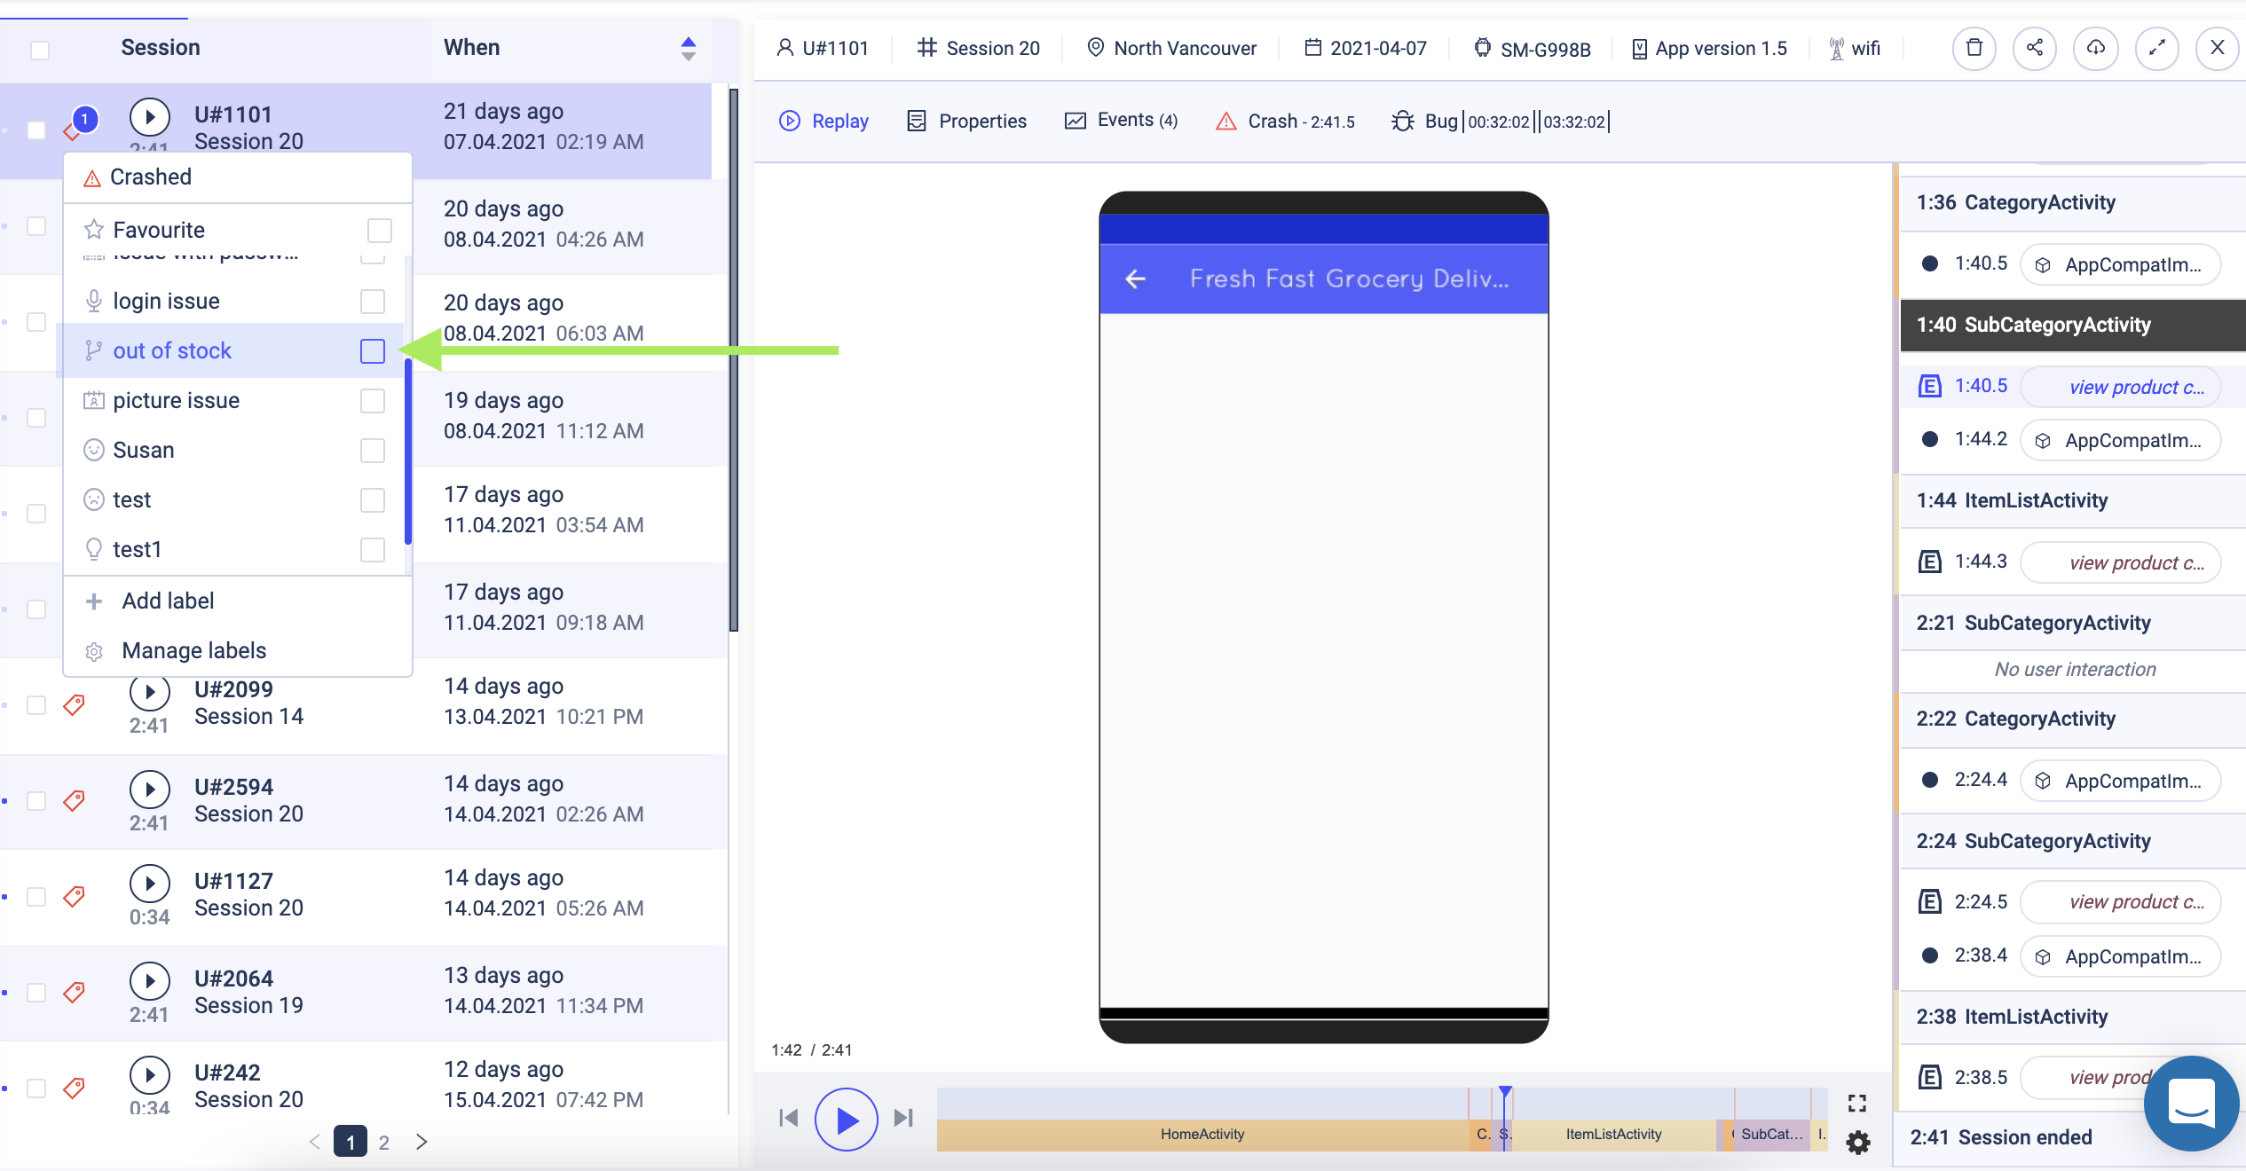
Task: Click the share session icon
Action: [x=2034, y=48]
